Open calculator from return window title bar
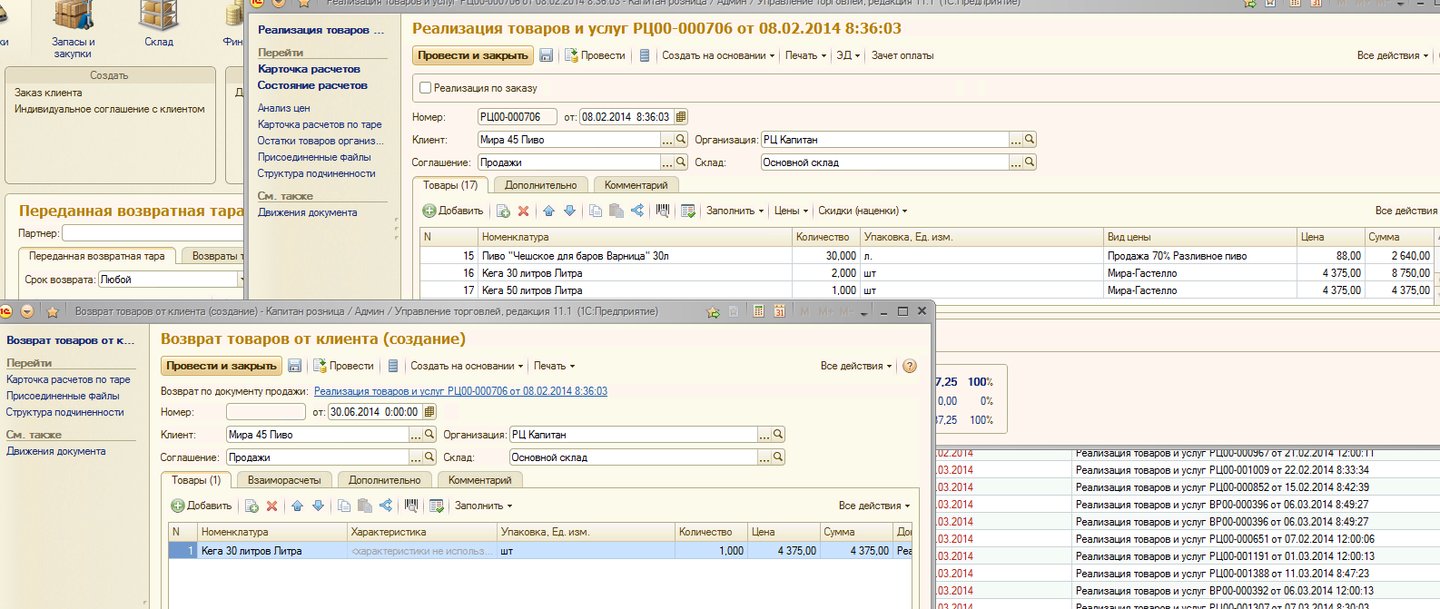The width and height of the screenshot is (1440, 609). (x=758, y=311)
